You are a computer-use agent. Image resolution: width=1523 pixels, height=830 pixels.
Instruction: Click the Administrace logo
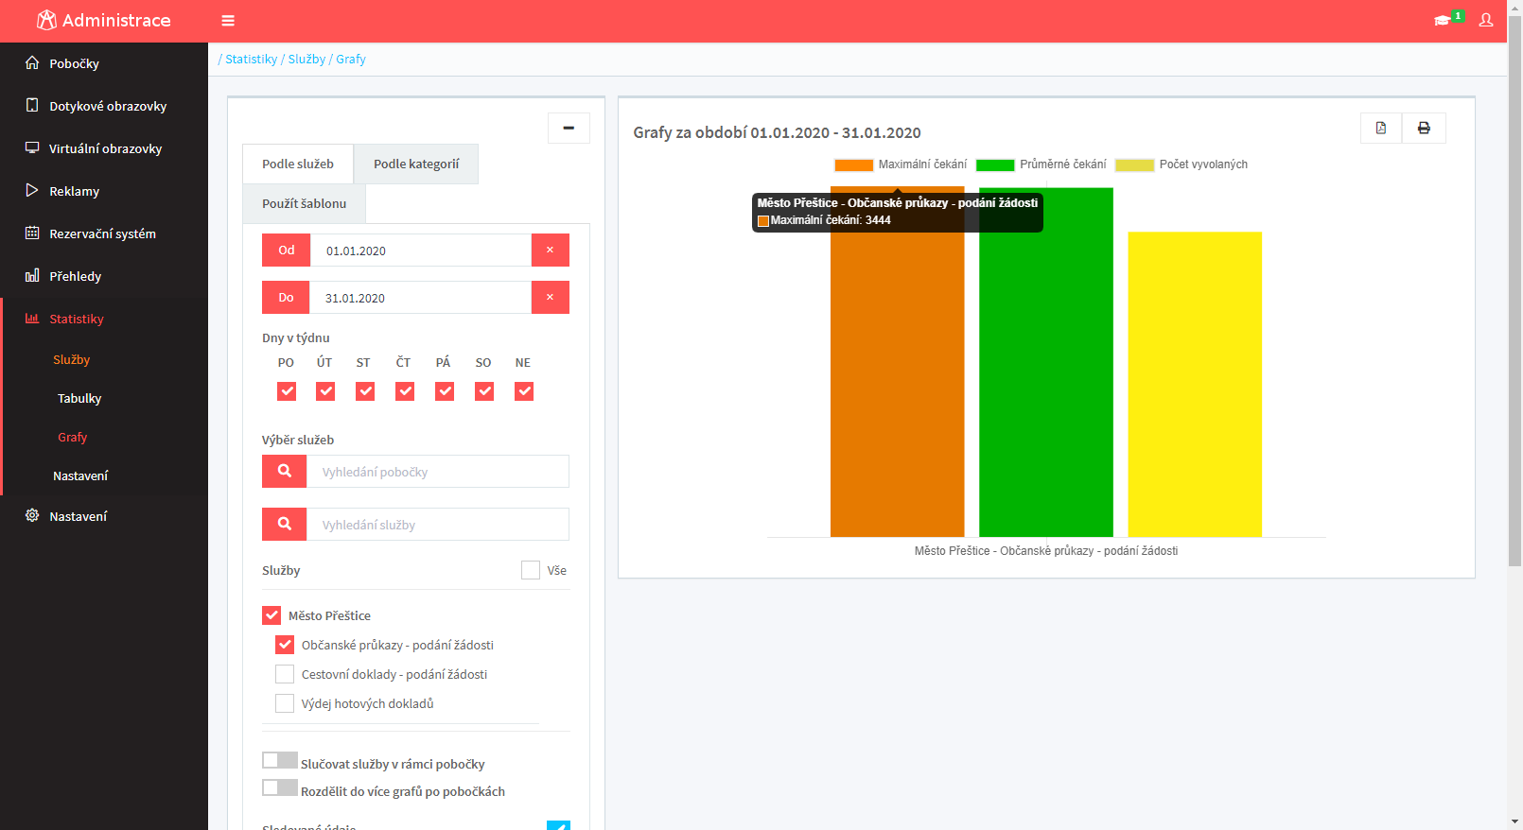104,20
